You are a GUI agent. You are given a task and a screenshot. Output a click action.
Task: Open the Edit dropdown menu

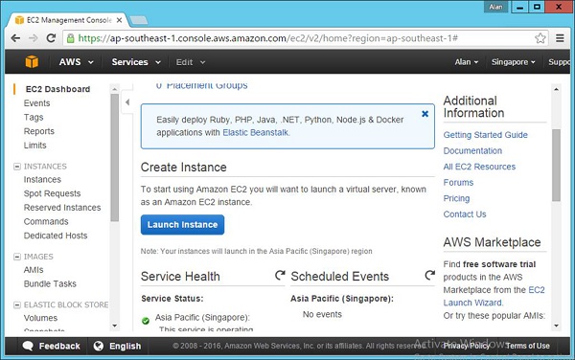pos(191,62)
